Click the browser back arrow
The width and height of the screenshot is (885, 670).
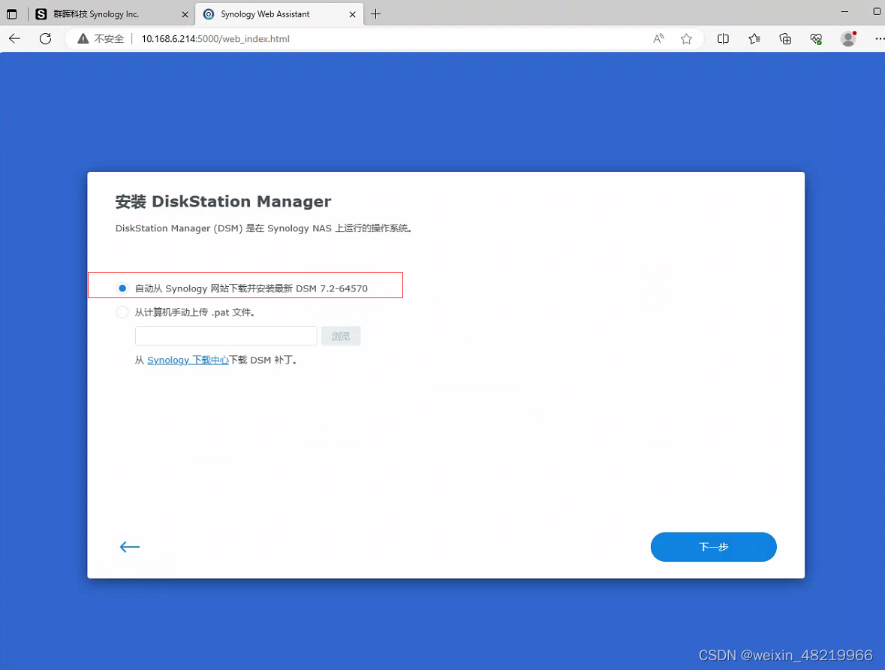[15, 38]
